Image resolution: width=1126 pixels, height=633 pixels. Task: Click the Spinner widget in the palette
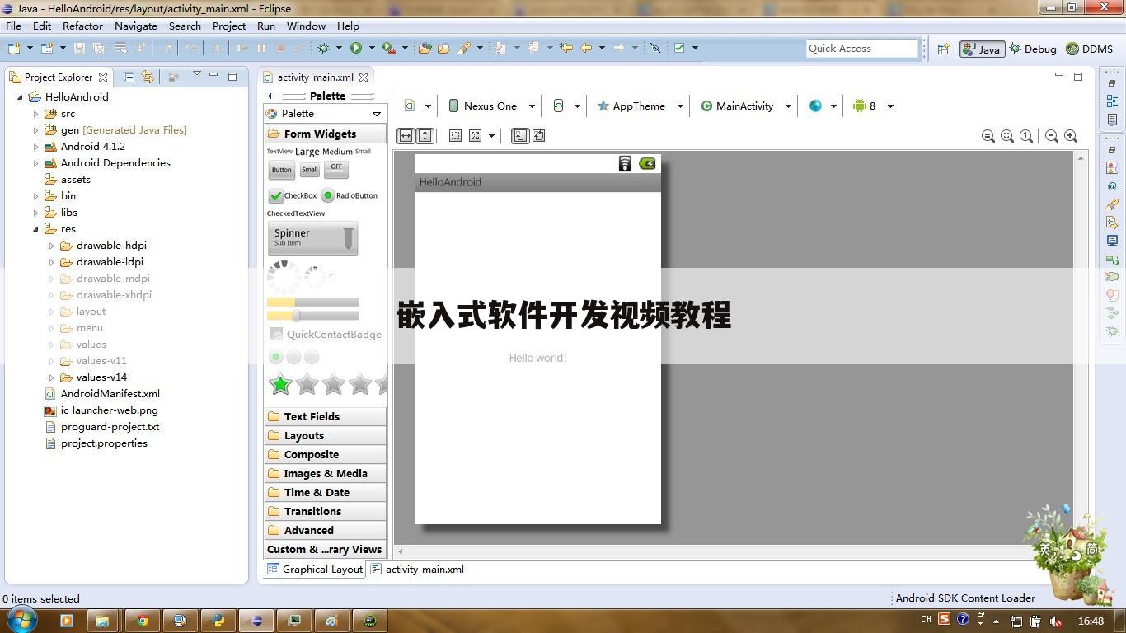[x=312, y=237]
